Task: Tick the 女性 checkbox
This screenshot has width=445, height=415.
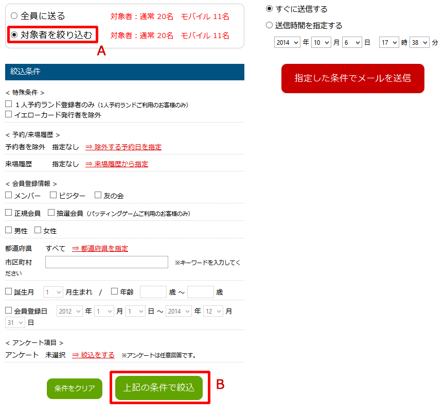Action: 38,230
